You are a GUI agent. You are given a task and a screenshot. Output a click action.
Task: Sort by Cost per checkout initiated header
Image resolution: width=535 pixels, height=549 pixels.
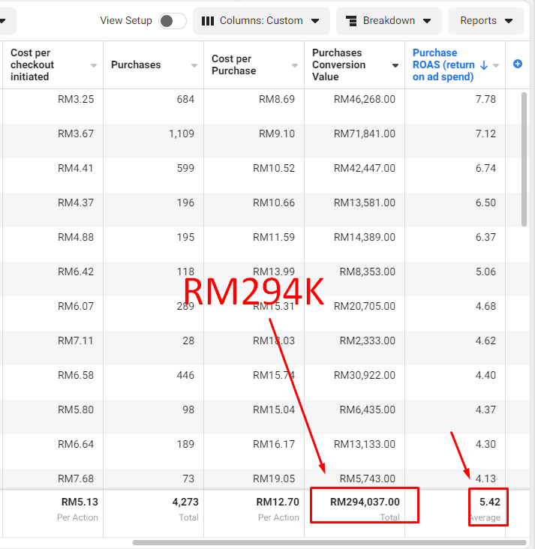click(x=32, y=64)
